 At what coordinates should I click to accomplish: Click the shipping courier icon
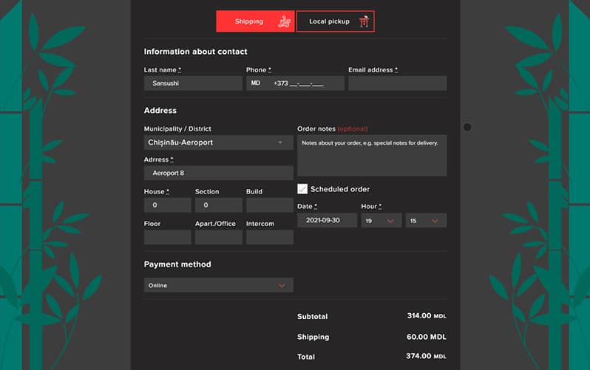pyautogui.click(x=284, y=22)
